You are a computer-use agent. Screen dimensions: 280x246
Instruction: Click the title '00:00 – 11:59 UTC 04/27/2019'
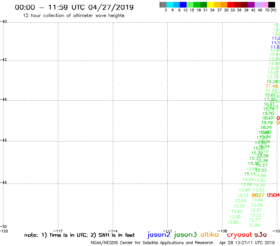74,7
